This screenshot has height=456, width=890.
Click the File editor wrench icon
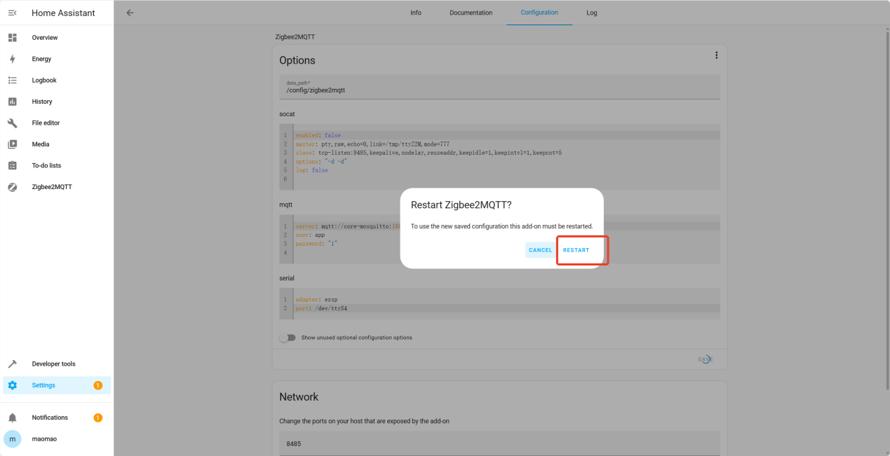pos(12,123)
